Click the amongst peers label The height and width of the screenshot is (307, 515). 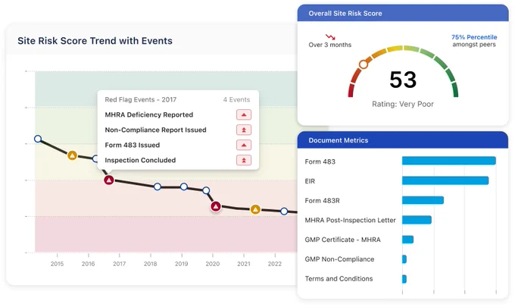pos(474,45)
